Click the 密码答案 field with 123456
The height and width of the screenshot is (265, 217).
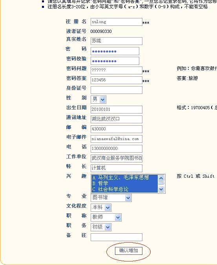[x=117, y=80]
